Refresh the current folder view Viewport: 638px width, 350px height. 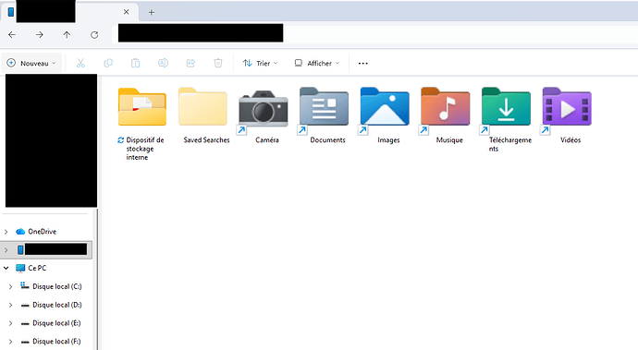[x=94, y=35]
